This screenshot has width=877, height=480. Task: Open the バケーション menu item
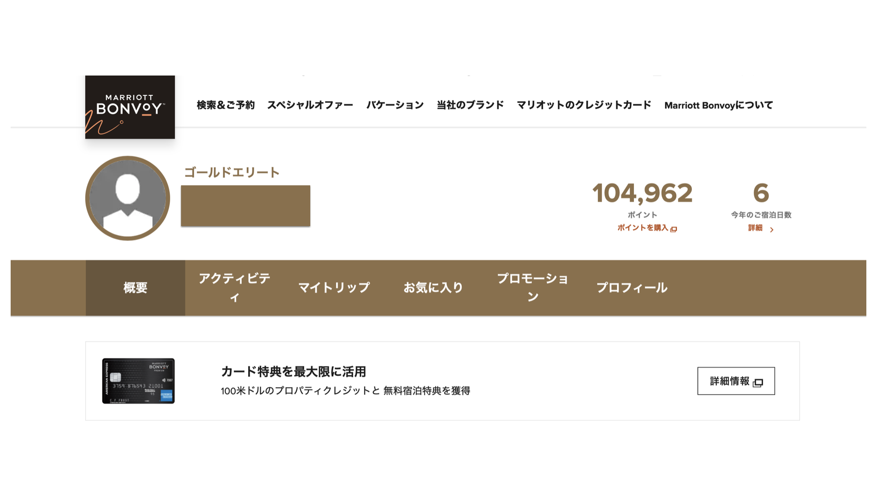pyautogui.click(x=395, y=105)
